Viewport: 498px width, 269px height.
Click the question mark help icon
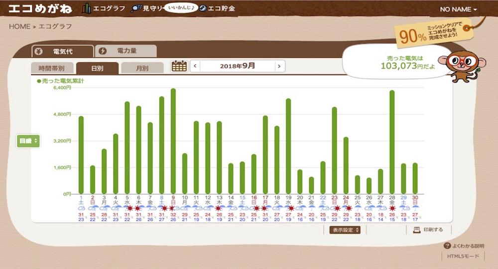[x=447, y=246]
